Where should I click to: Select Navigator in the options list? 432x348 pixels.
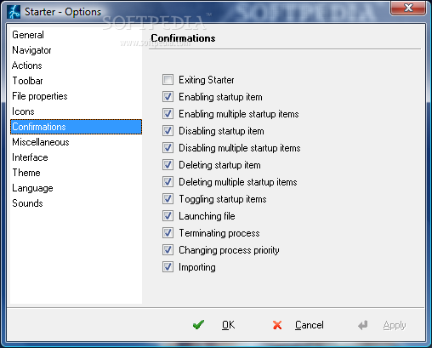click(x=76, y=50)
